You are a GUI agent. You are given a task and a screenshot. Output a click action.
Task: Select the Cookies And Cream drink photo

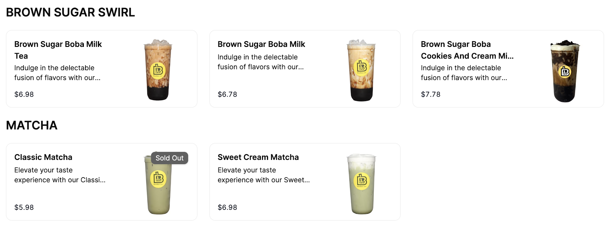point(565,71)
